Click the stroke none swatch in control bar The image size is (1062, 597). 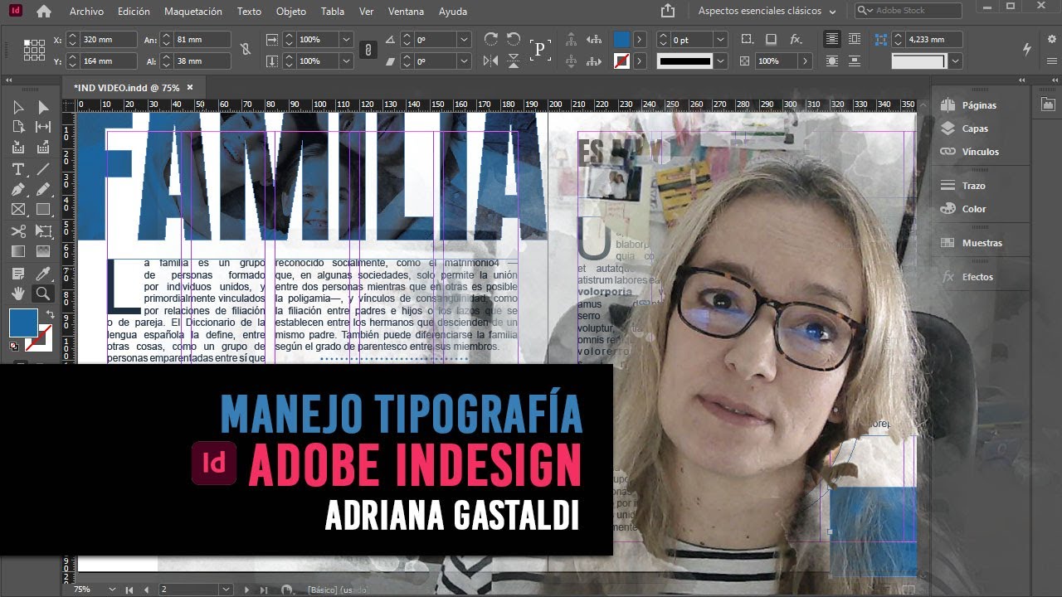[621, 61]
